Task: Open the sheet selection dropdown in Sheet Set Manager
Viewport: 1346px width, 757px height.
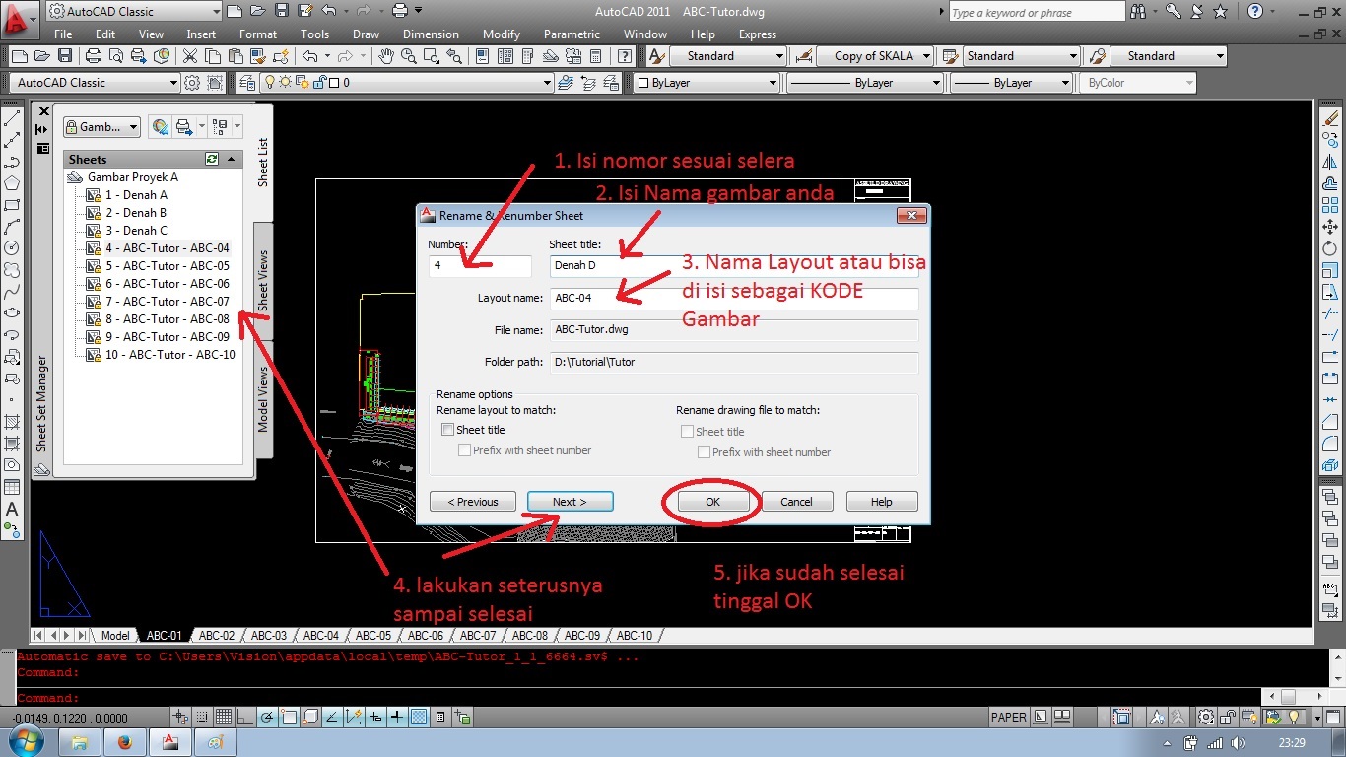Action: pos(101,126)
